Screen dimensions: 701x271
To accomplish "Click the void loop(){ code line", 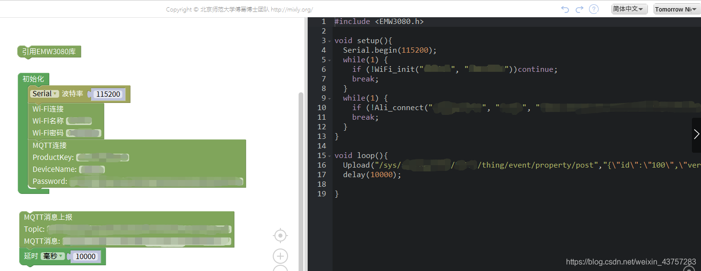I will pos(361,156).
